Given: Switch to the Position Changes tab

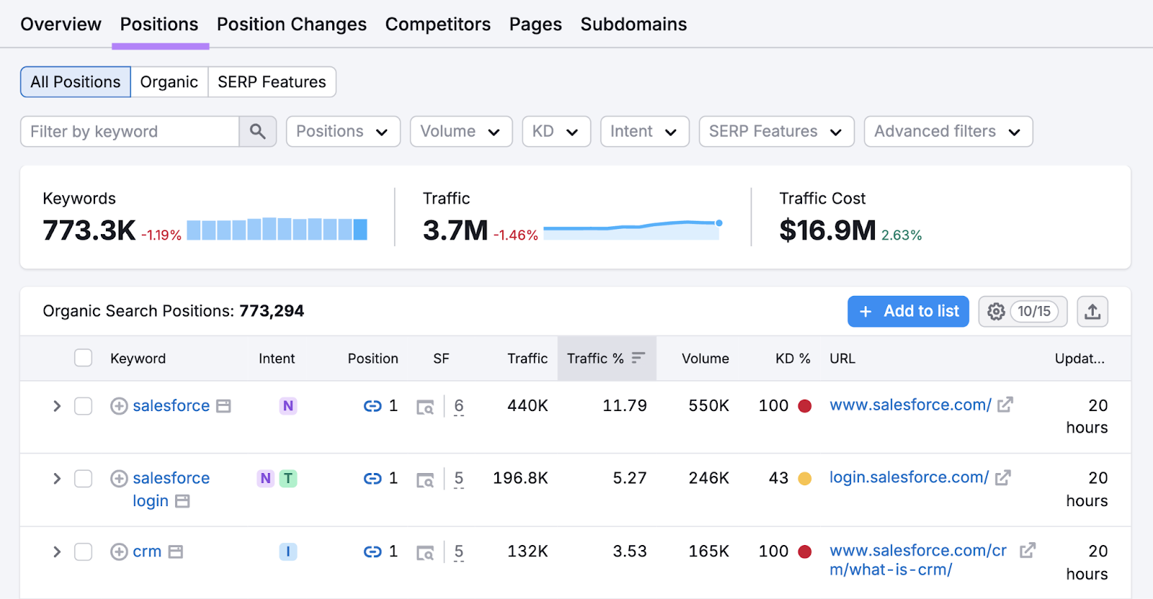Looking at the screenshot, I should click(291, 24).
